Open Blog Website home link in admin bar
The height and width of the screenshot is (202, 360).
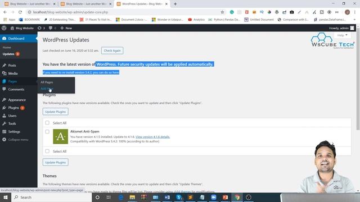click(22, 28)
